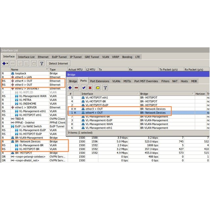Open the add interface dropdown in Interface List
The image size is (210, 210).
(5, 63)
